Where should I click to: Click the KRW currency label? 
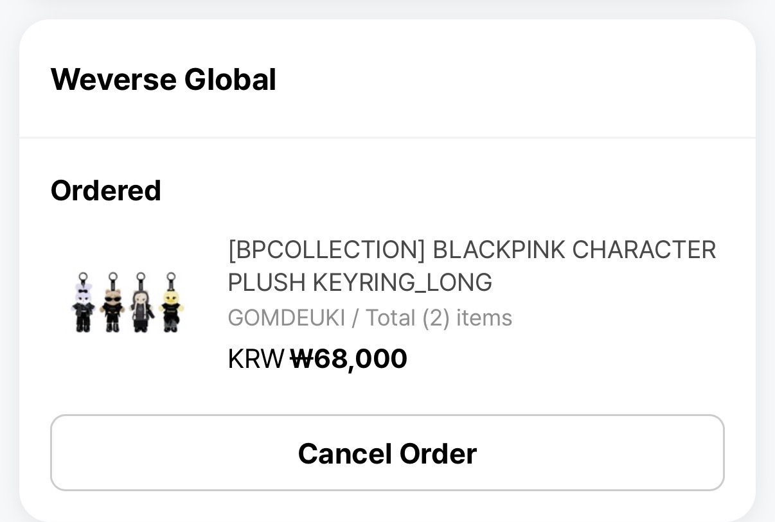(x=255, y=359)
